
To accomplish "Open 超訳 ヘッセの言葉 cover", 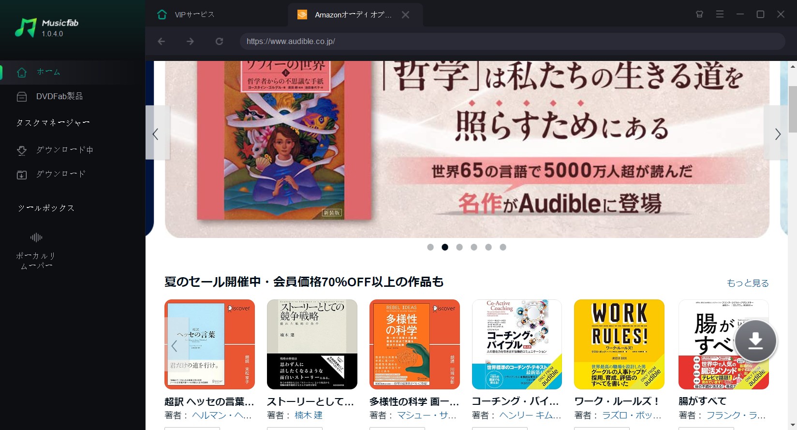I will tap(209, 344).
